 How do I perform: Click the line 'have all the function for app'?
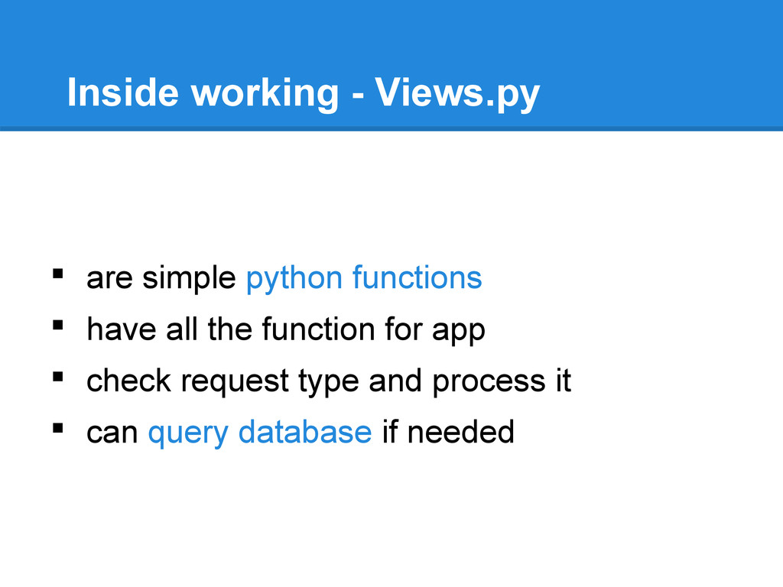pos(286,330)
